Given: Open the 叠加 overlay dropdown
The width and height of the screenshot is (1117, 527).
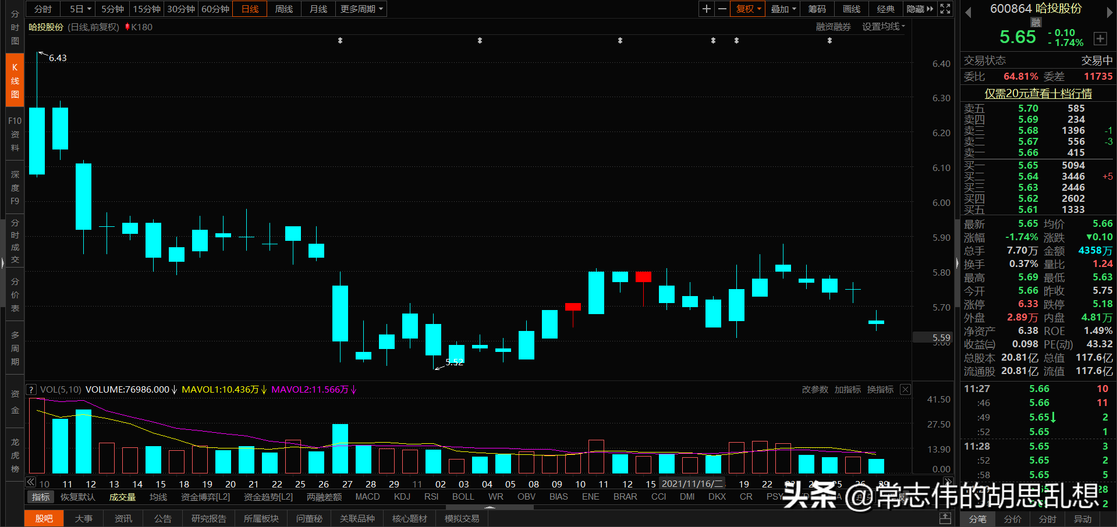Looking at the screenshot, I should click(782, 9).
